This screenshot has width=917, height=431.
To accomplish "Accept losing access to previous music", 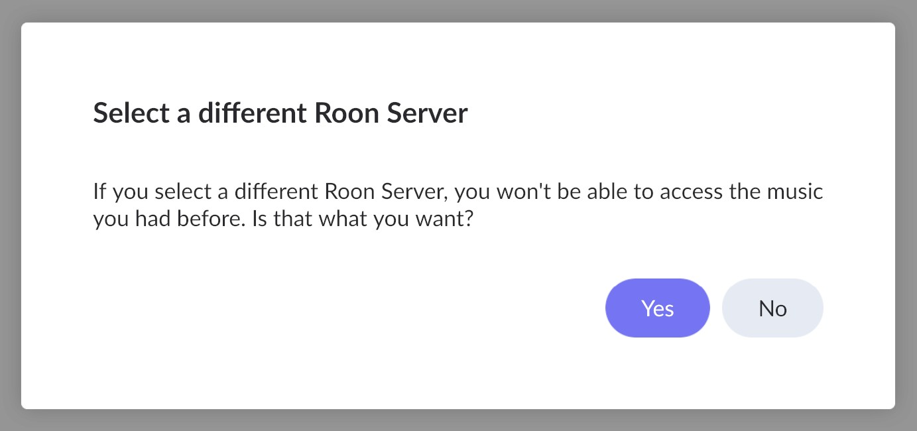I will (x=657, y=308).
